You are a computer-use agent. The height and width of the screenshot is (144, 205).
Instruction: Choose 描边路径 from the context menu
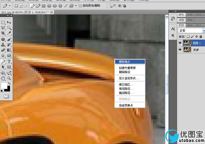(130, 93)
